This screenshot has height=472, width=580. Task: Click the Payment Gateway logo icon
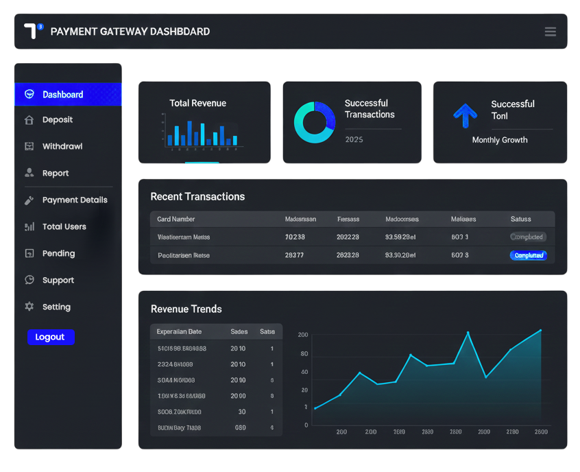pos(32,31)
